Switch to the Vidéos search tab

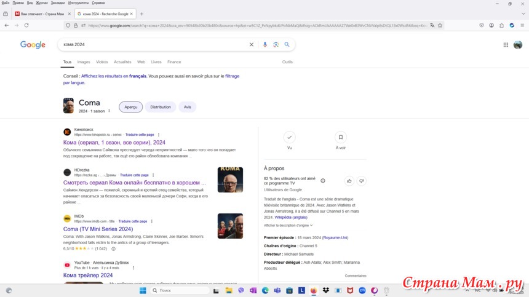pyautogui.click(x=102, y=62)
